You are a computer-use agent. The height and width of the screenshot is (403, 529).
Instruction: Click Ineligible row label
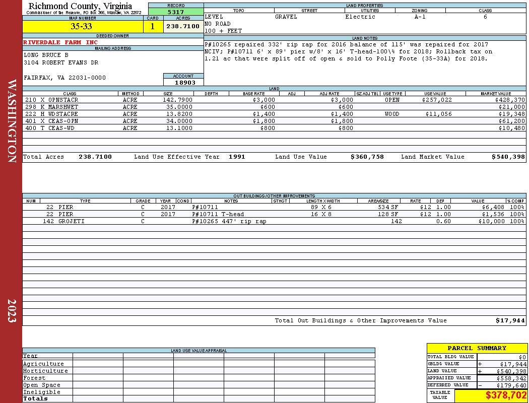[42, 392]
